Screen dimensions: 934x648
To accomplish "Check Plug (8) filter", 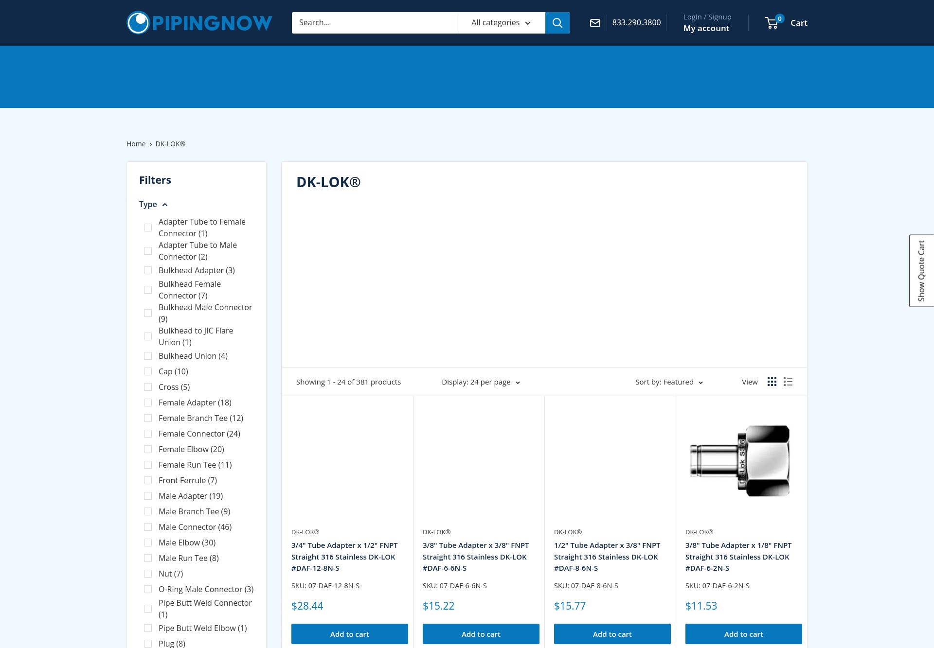I will [x=148, y=644].
